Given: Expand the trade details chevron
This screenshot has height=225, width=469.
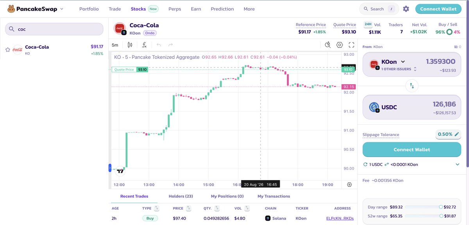Looking at the screenshot, I should (458, 165).
